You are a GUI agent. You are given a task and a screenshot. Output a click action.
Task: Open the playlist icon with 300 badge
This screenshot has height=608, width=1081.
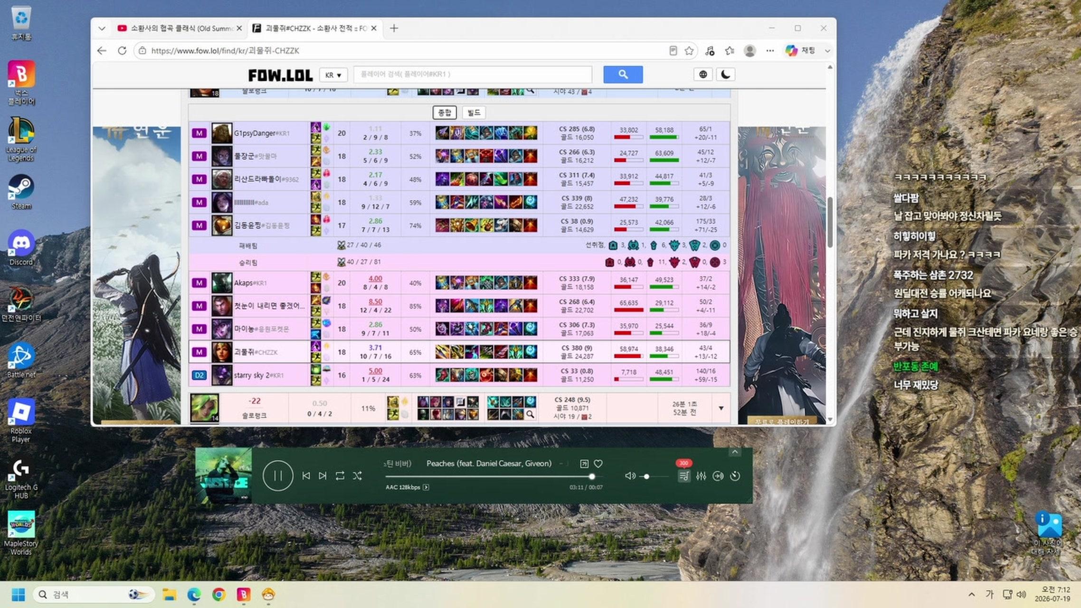click(683, 476)
